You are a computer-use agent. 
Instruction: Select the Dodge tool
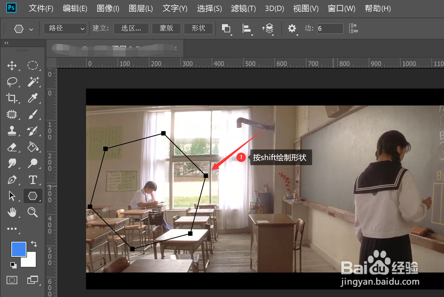pos(33,163)
